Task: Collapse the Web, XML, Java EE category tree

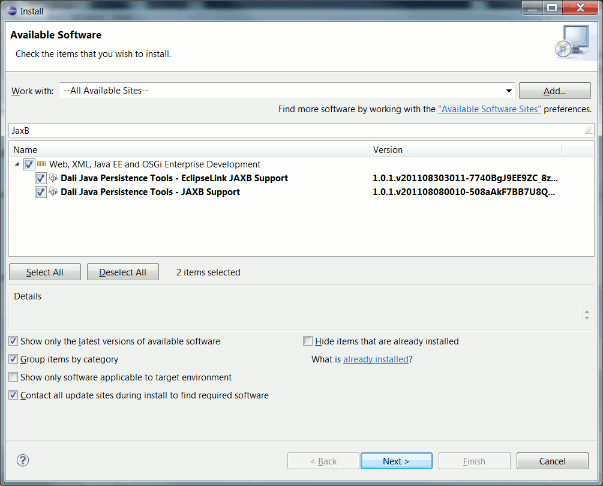Action: pos(17,164)
